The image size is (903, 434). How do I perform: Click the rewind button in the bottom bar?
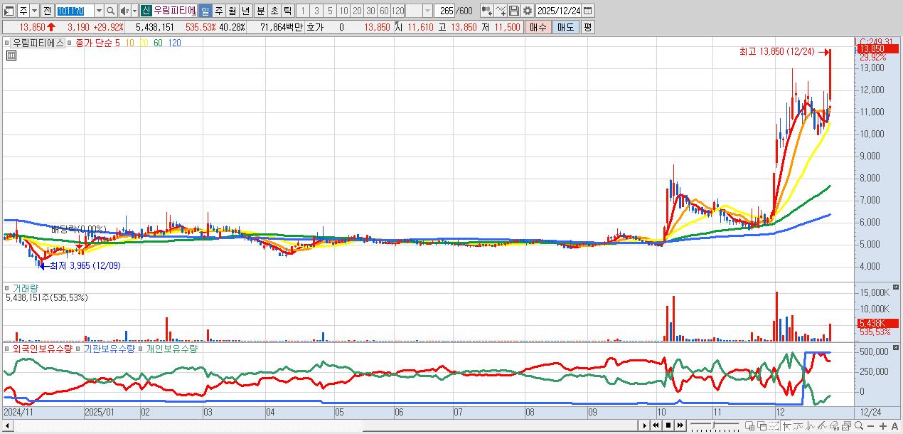(656, 425)
